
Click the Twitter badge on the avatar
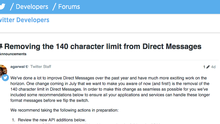[5, 78]
